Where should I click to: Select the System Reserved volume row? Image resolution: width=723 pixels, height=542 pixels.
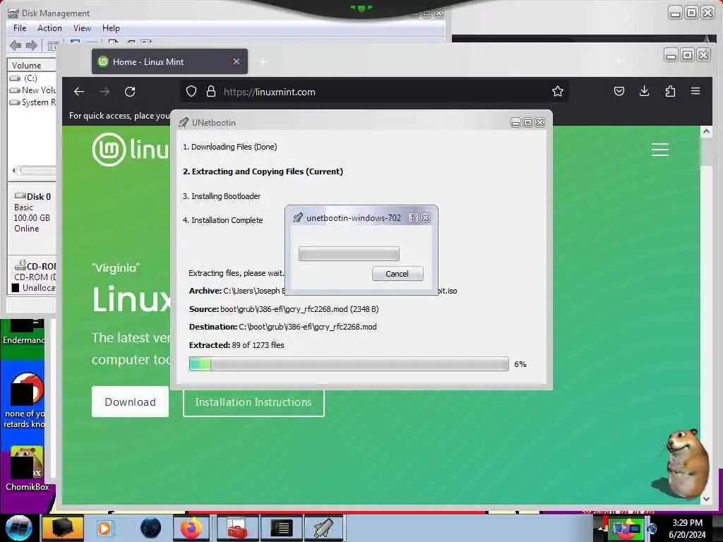tap(32, 102)
